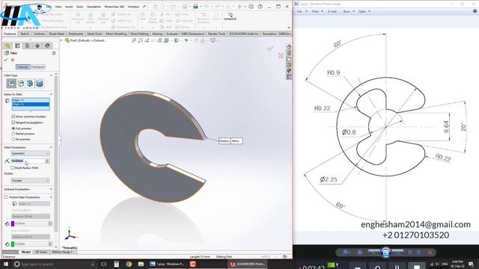Screen dimensions: 479x269
Task: Select Edge<1> in Items To Fillet list
Action: [x=31, y=100]
